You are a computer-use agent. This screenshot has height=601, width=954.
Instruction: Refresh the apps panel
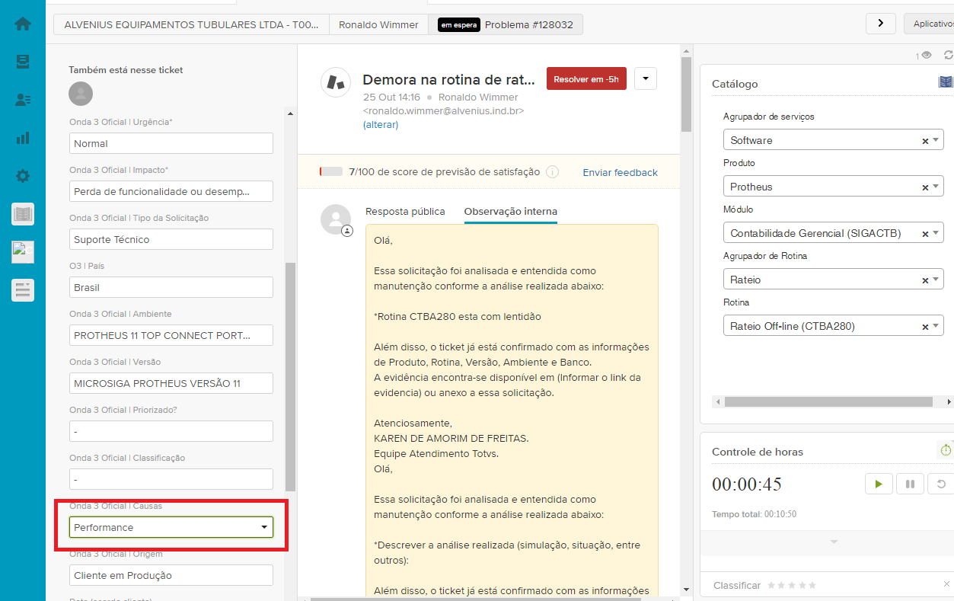949,55
